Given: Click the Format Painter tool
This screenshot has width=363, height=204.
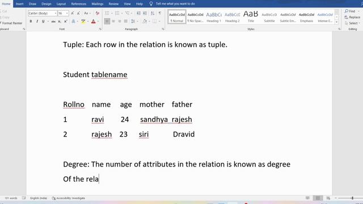Looking at the screenshot, I should (x=11, y=23).
